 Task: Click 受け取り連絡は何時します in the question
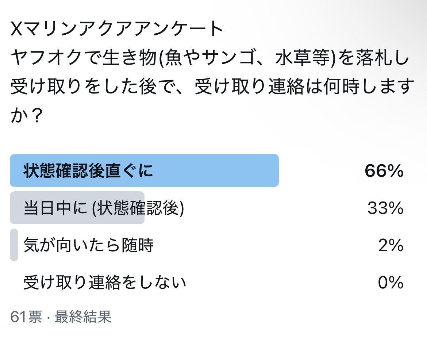(x=304, y=87)
